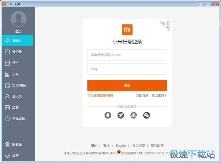Close the 小米云服务 window
This screenshot has width=221, height=163.
tap(215, 4)
